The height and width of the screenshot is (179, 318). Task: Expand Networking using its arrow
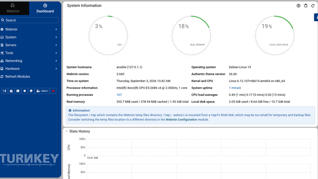(x=56, y=61)
